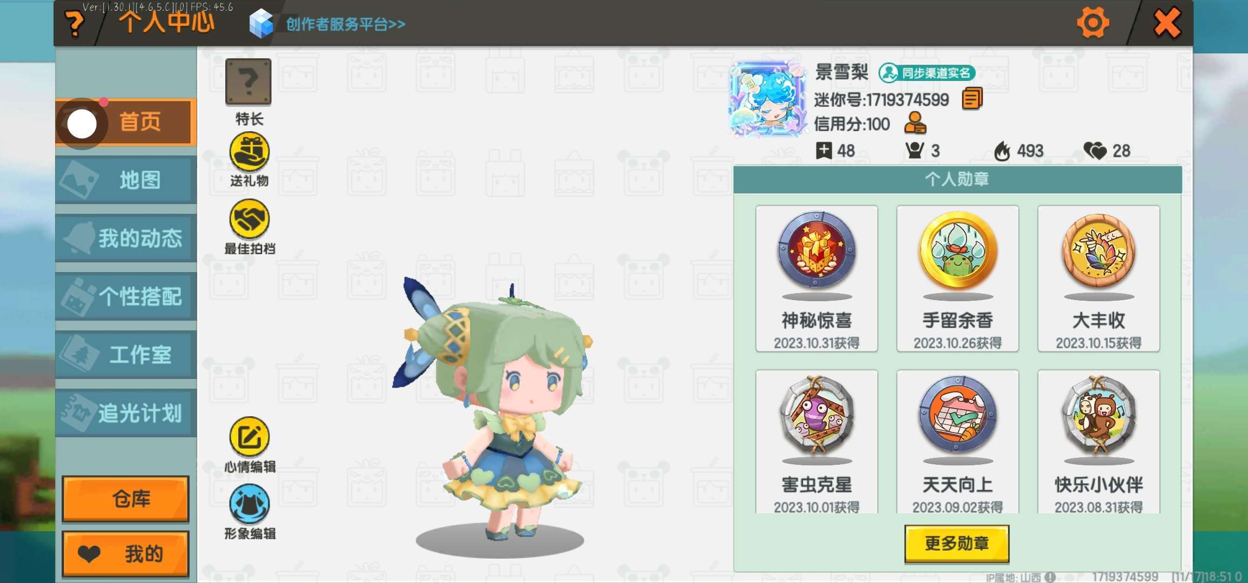Copy the 迷你号 ID with the copy icon
This screenshot has height=583, width=1248.
pyautogui.click(x=972, y=99)
